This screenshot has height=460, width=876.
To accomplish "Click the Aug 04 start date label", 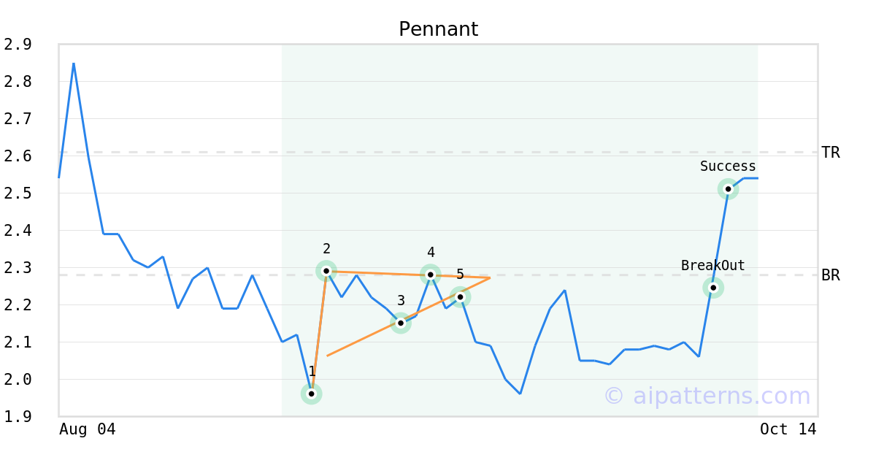I will tap(88, 429).
